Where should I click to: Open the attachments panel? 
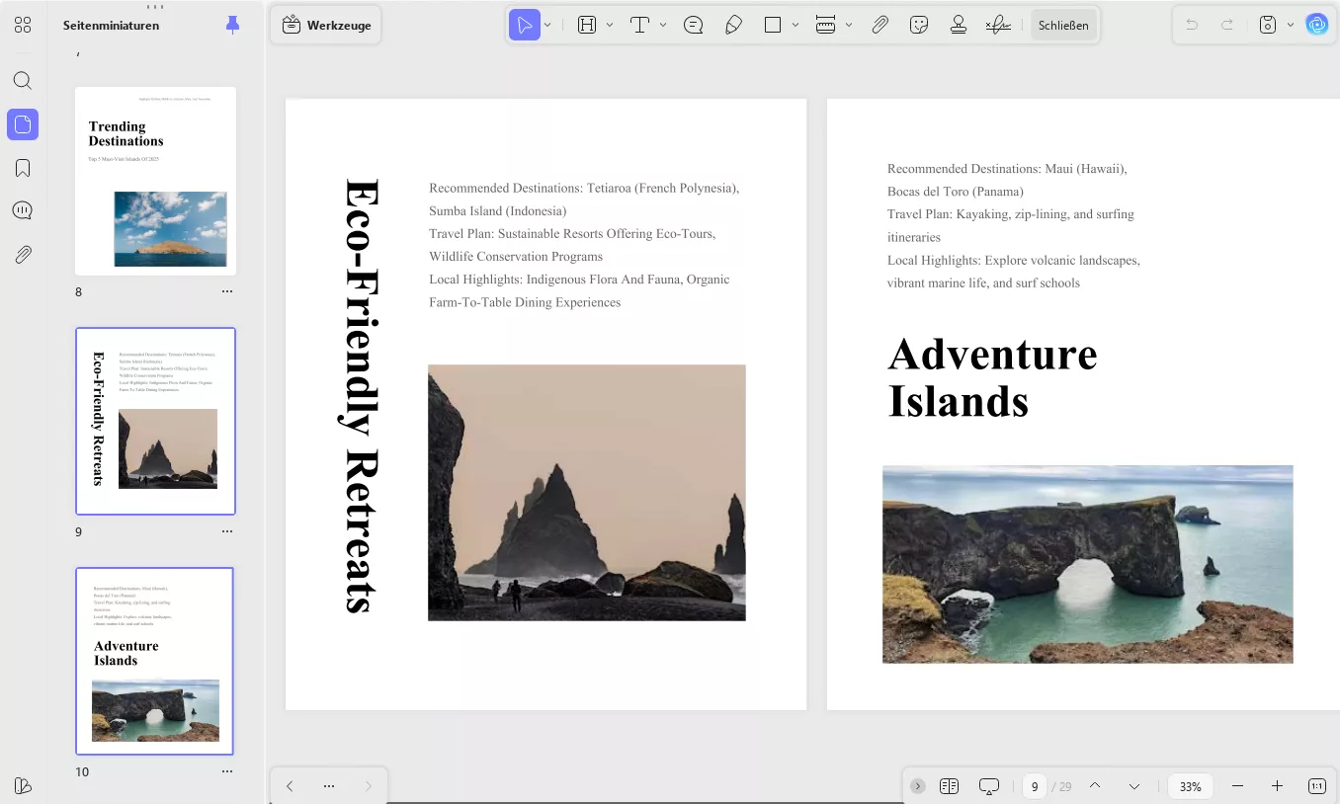(23, 255)
